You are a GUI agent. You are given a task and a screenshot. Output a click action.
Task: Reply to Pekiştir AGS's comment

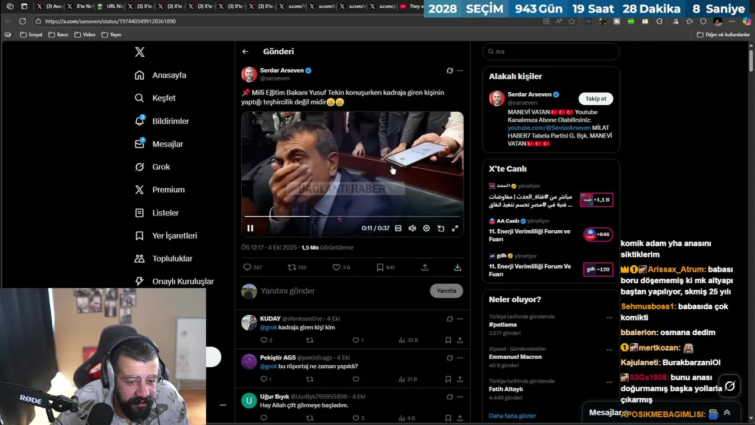pos(266,379)
